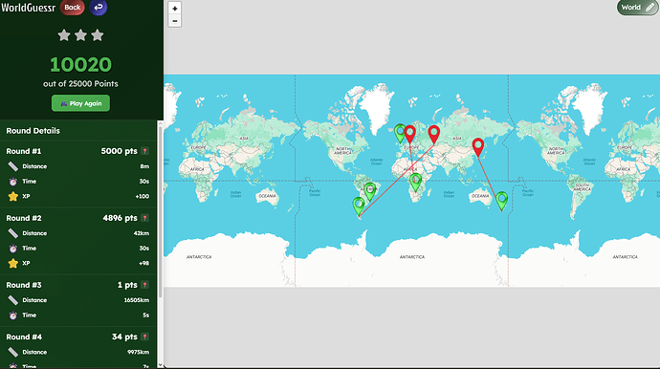The image size is (660, 369).
Task: Open the World map selector
Action: (x=637, y=8)
